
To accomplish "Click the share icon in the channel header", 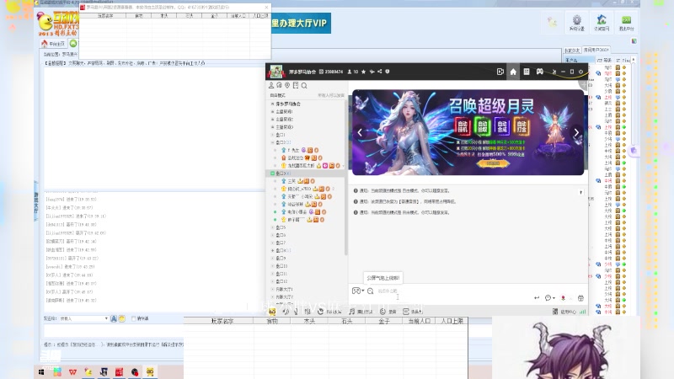I will pyautogui.click(x=380, y=72).
